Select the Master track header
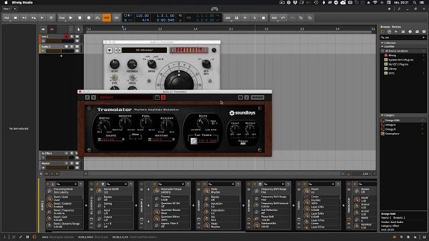 tap(54, 163)
